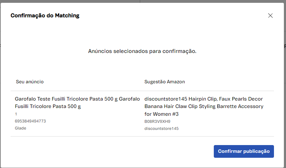This screenshot has height=168, width=286.
Task: Select the Seu anúncio column header
Action: 30,82
